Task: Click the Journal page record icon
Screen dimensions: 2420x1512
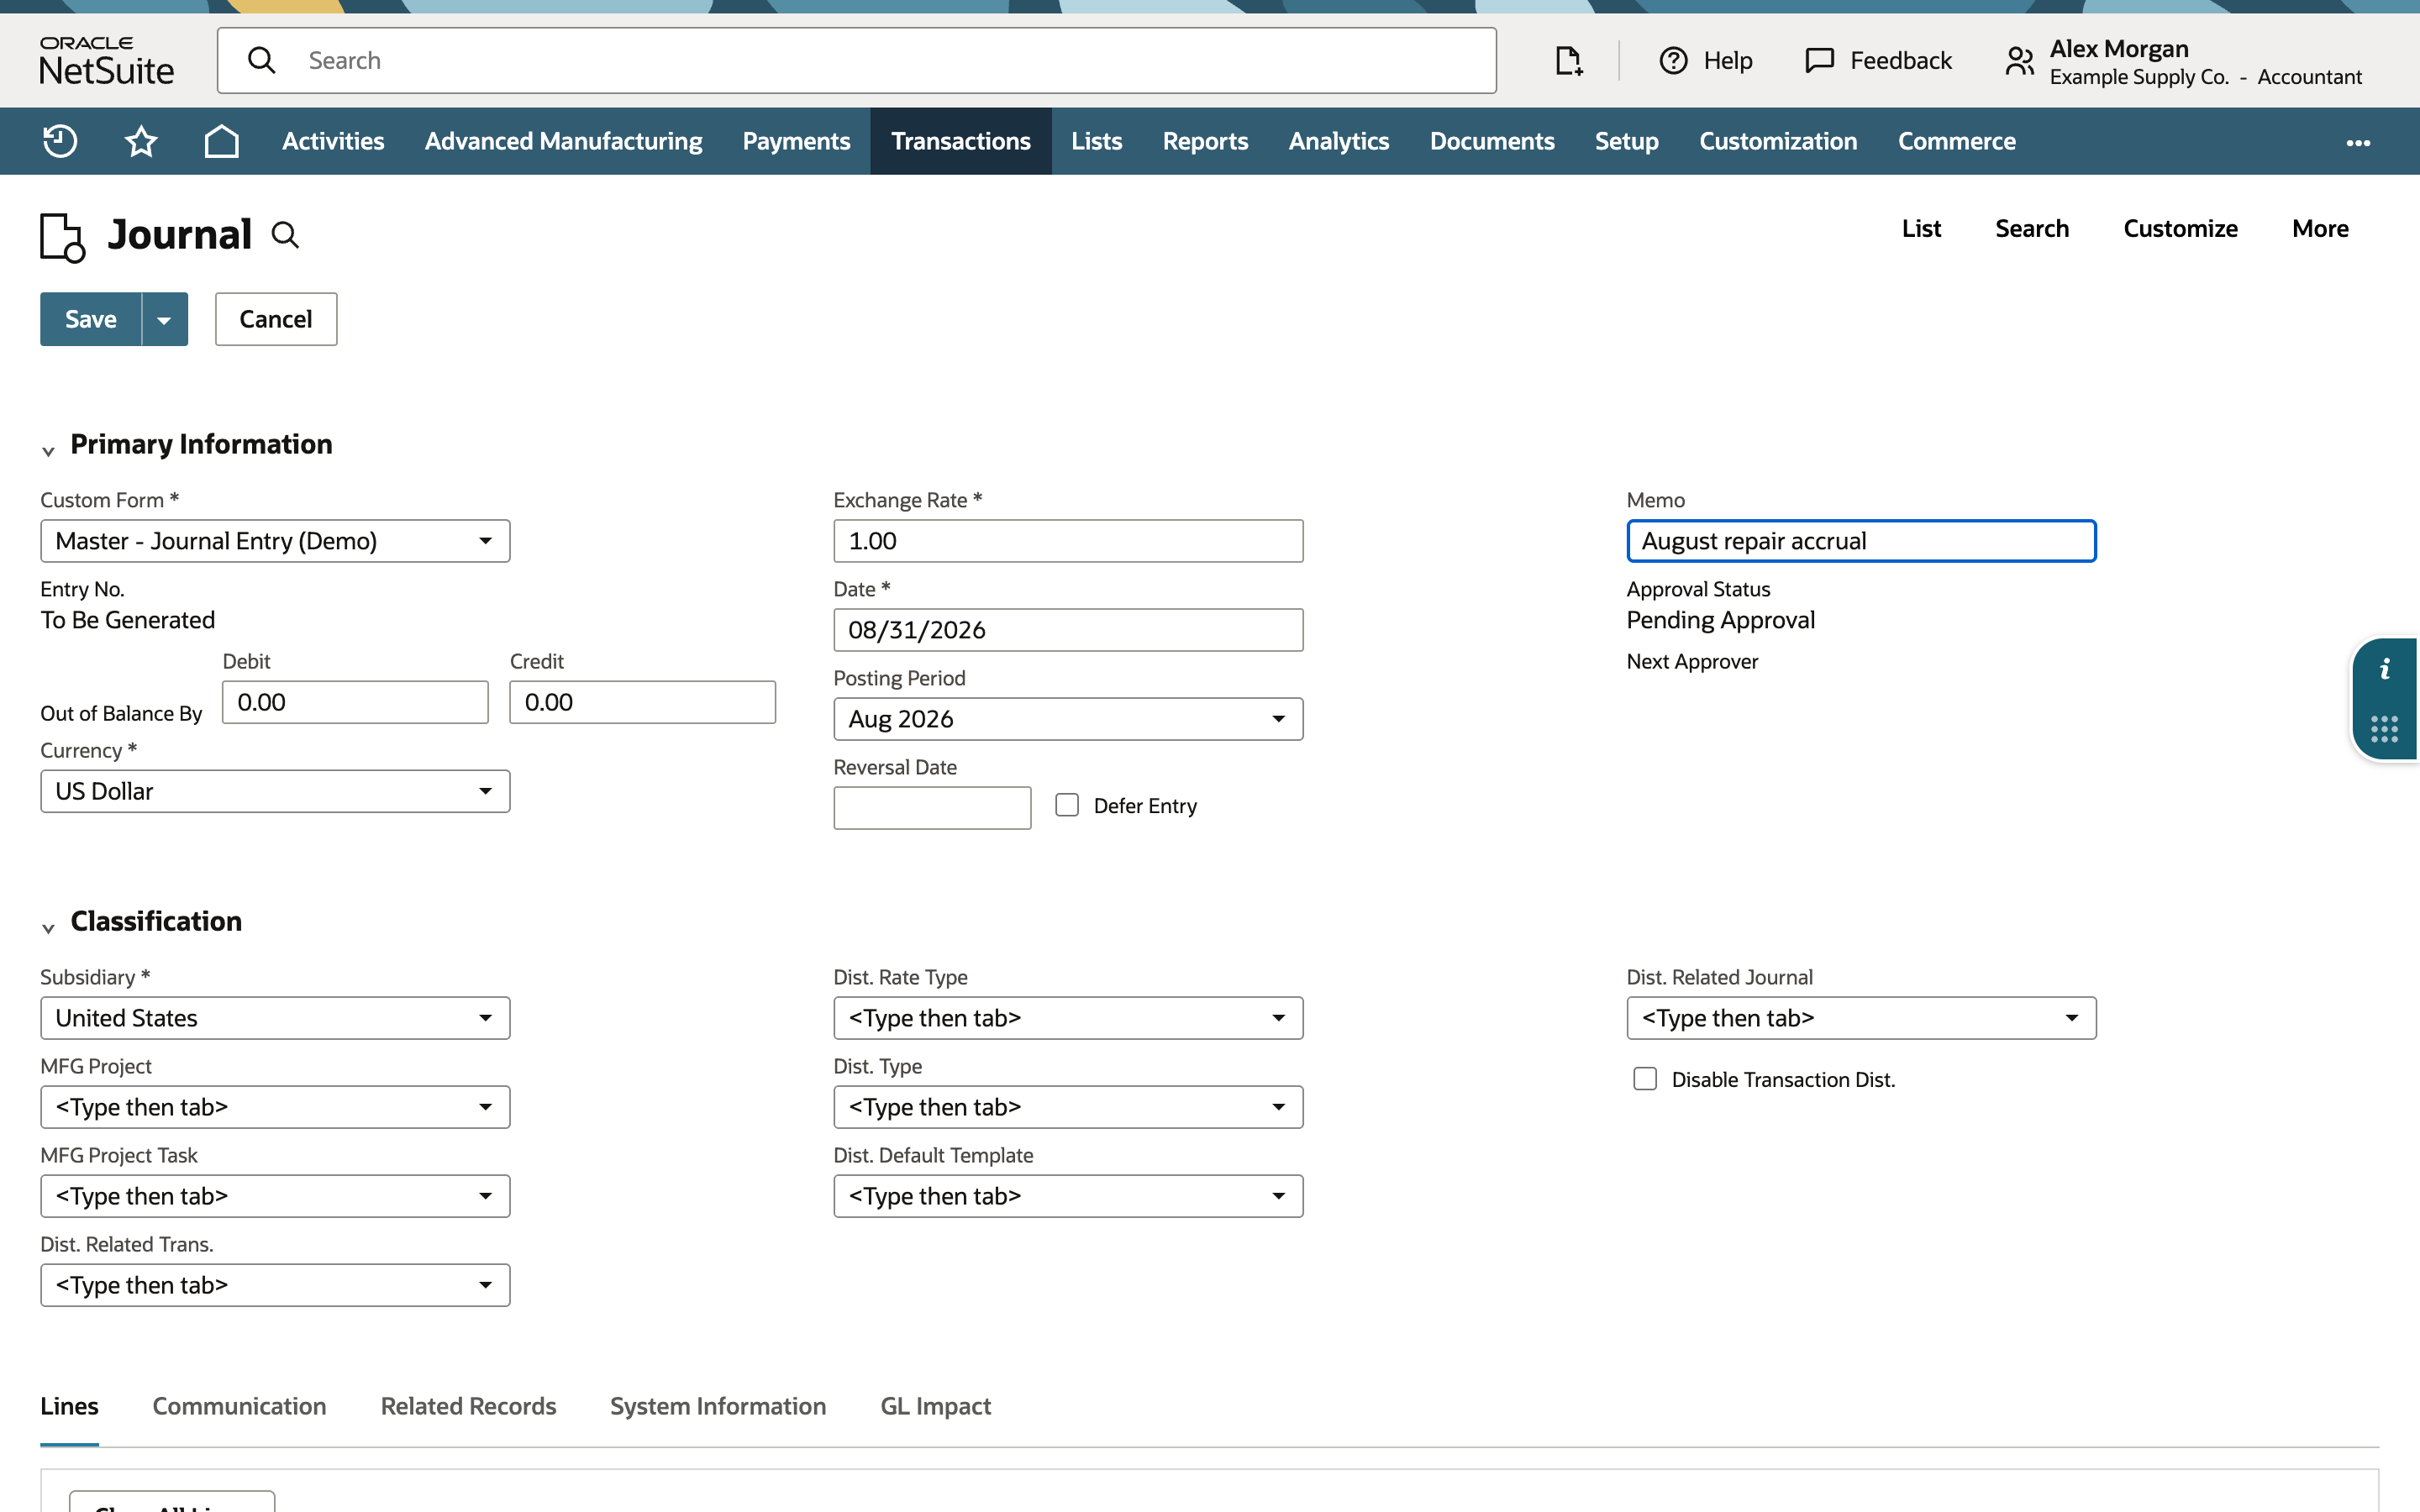Action: point(62,237)
